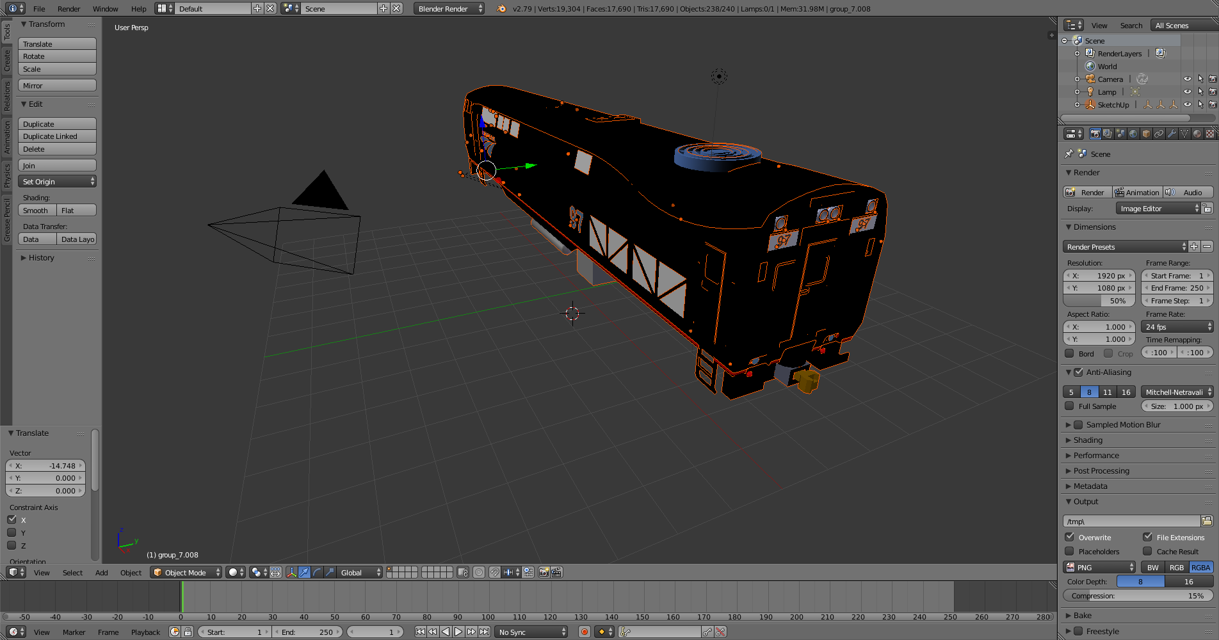Click the SketchUp empty icon in outliner

pyautogui.click(x=1090, y=104)
